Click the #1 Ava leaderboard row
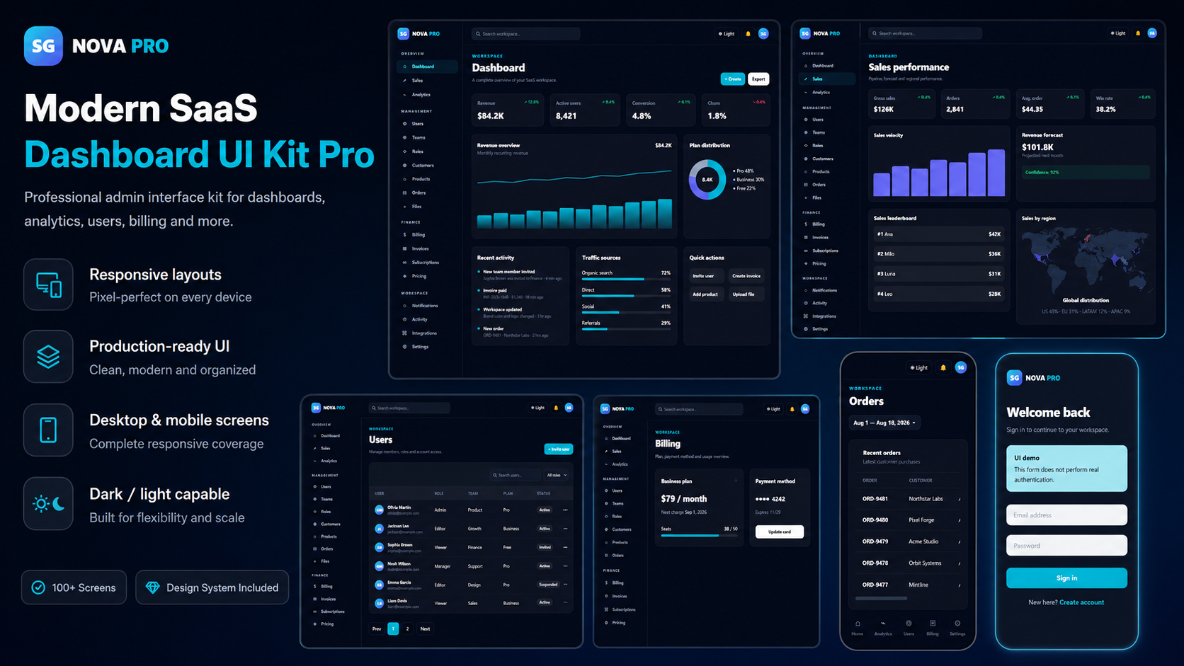This screenshot has height=666, width=1184. coord(939,234)
